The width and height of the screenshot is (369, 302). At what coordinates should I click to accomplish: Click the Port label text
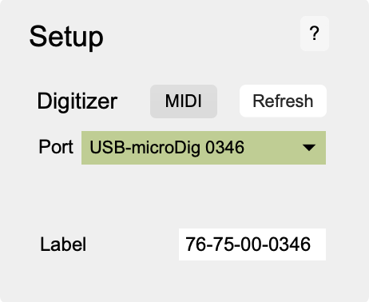coord(56,147)
